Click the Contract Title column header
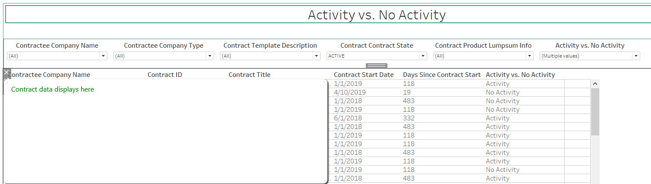Viewport: 651px width, 184px height. [249, 75]
